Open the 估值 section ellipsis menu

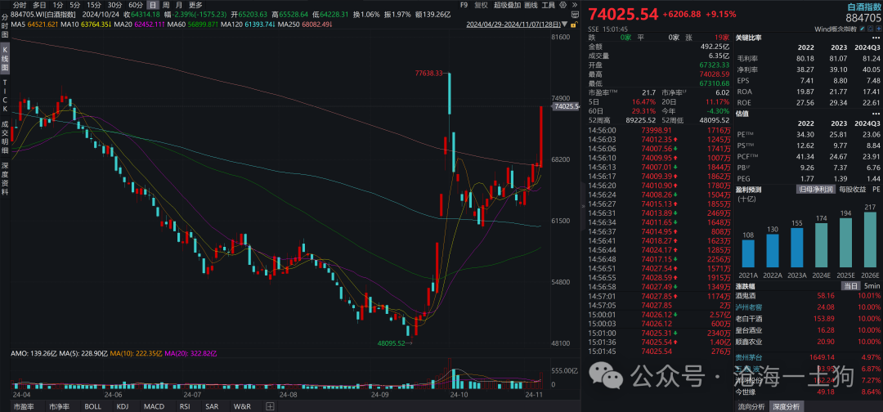877,114
